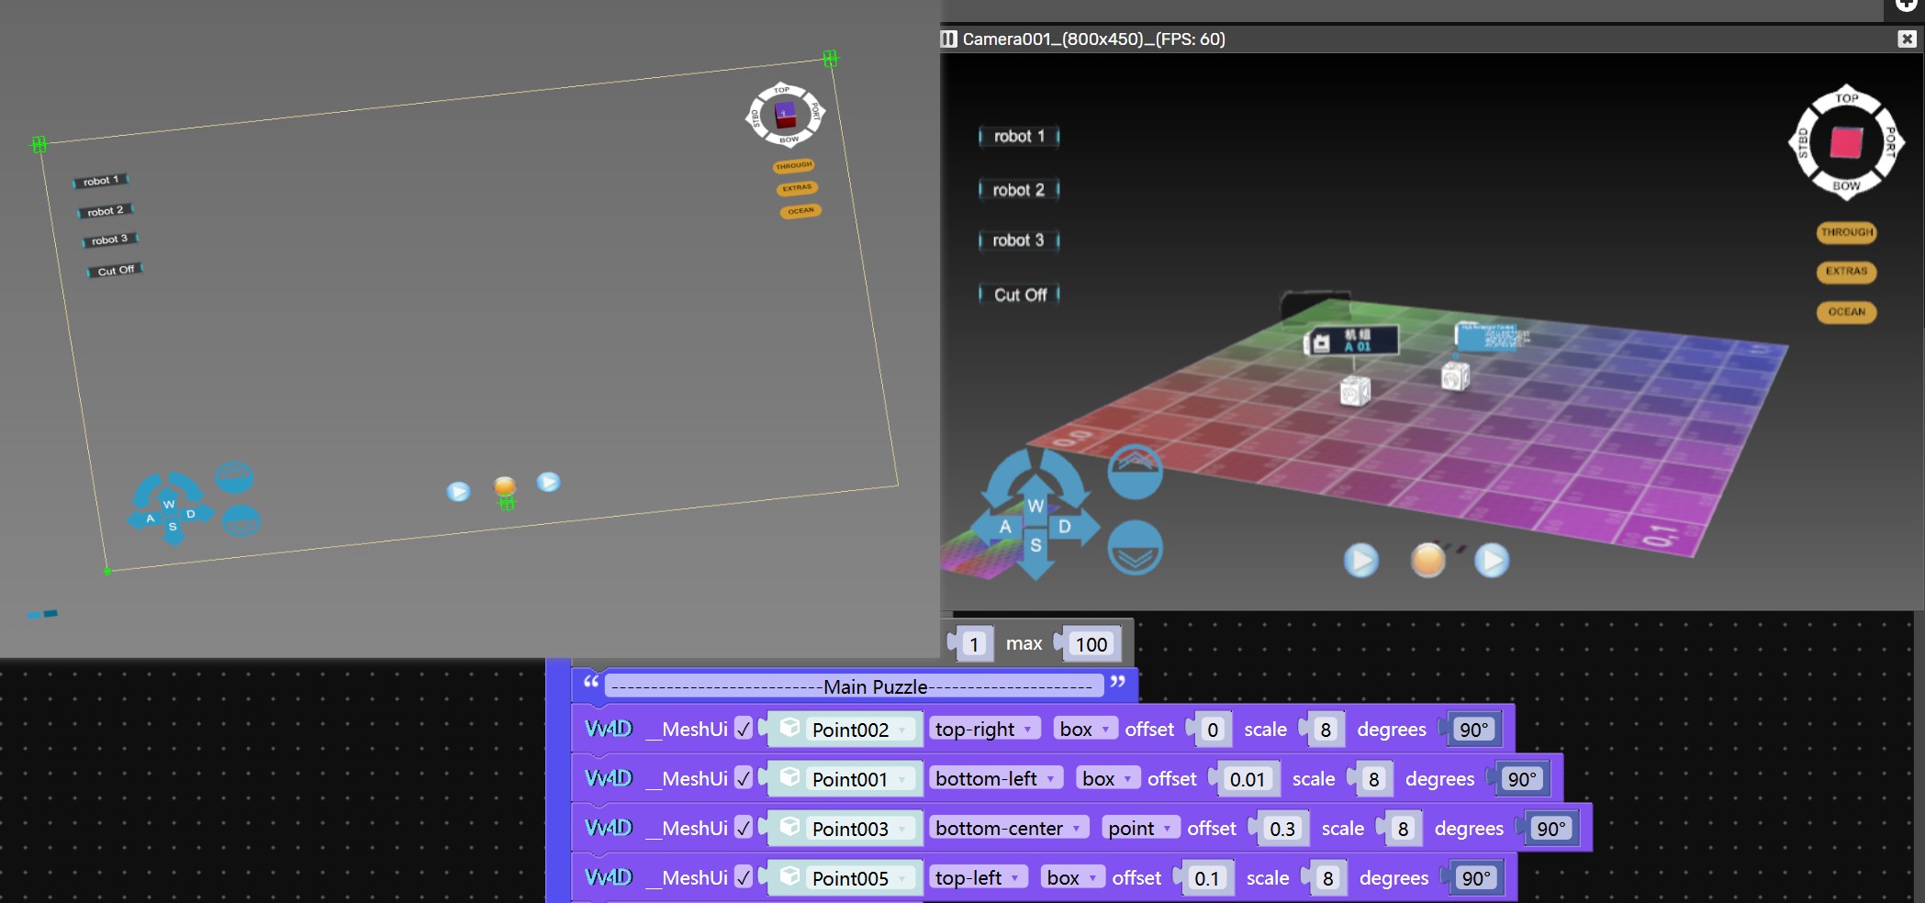Select Cut Off in the camera view

[x=1020, y=295]
